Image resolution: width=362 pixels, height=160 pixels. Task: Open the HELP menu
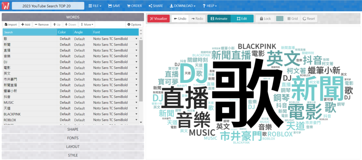pyautogui.click(x=209, y=6)
